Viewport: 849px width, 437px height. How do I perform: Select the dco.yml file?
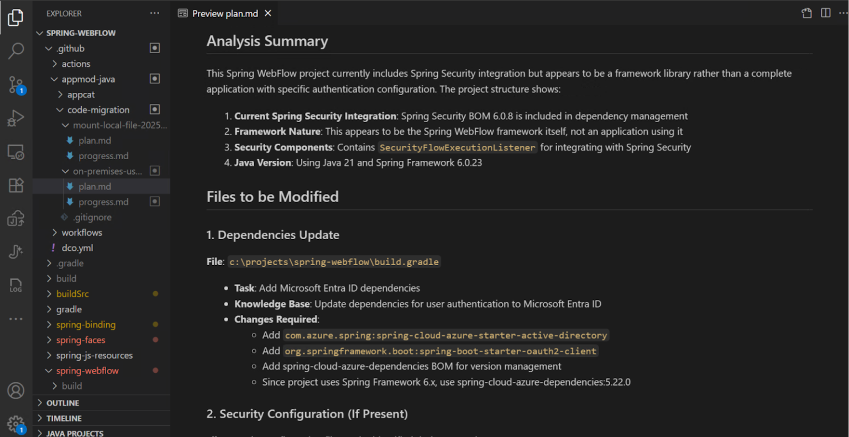(77, 248)
